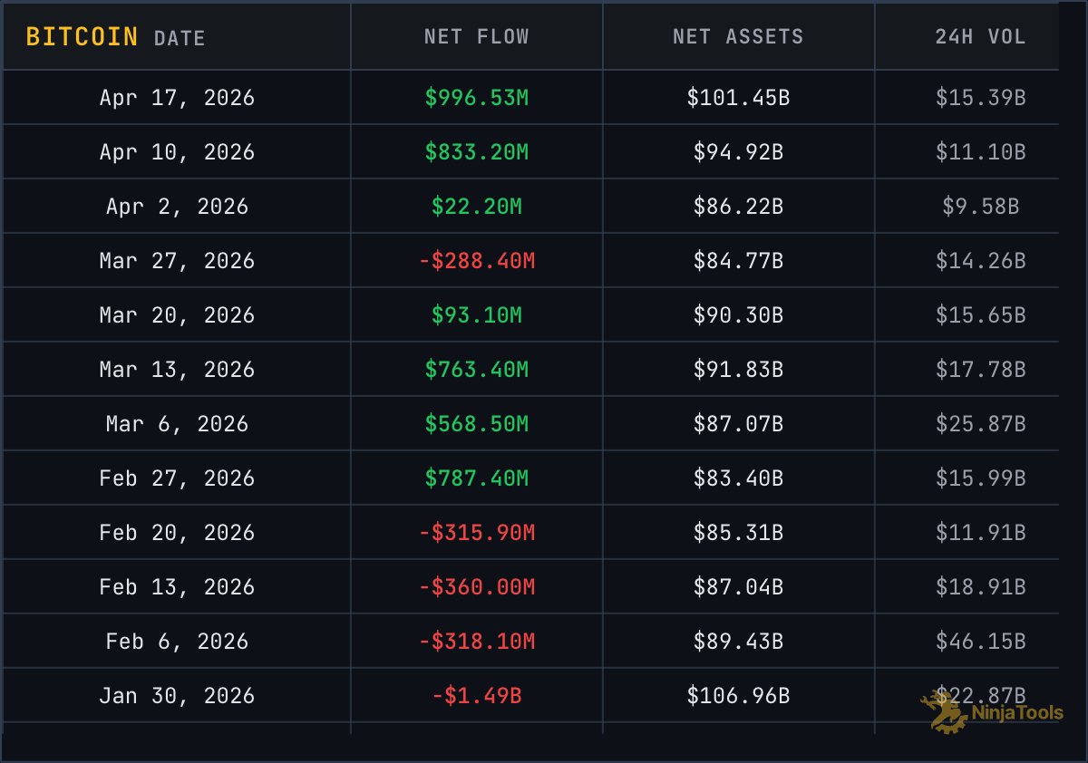Select the Apr 10, 2026 date row

click(x=177, y=152)
